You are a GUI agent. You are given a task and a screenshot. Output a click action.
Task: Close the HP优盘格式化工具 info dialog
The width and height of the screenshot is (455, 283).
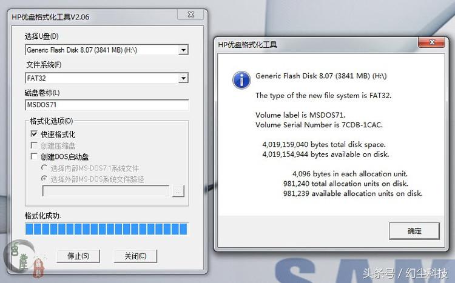432,42
